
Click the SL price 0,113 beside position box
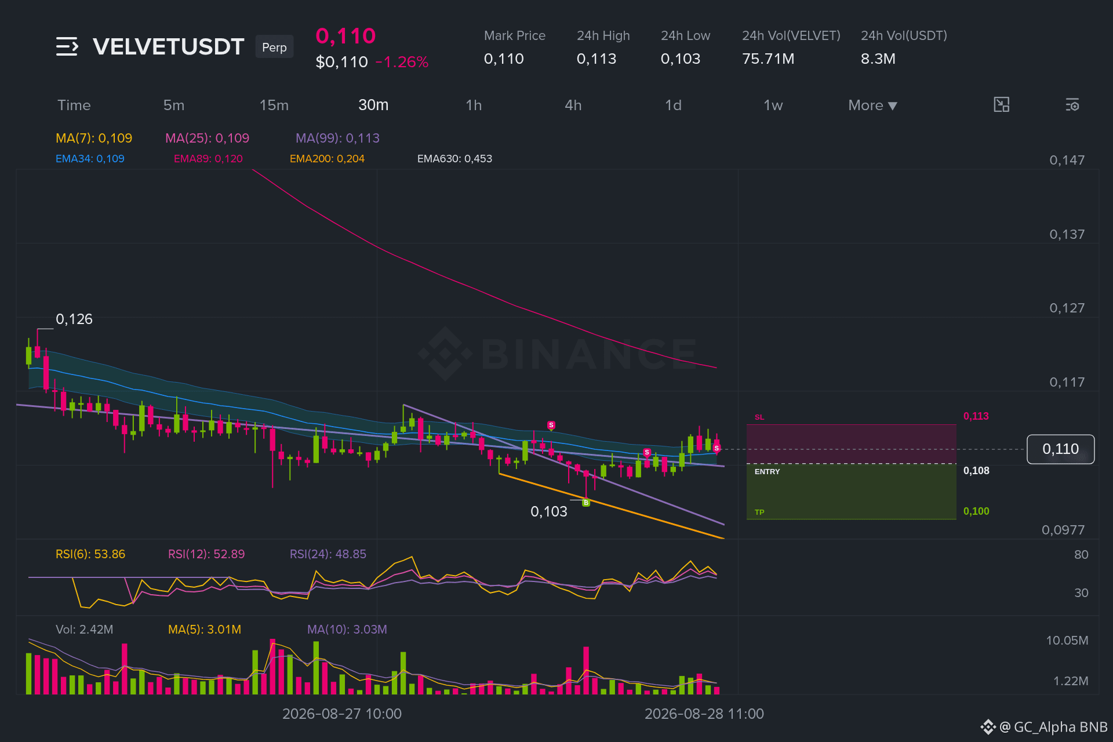976,416
